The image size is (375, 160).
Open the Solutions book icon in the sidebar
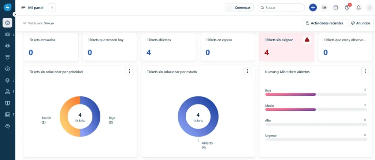click(7, 103)
